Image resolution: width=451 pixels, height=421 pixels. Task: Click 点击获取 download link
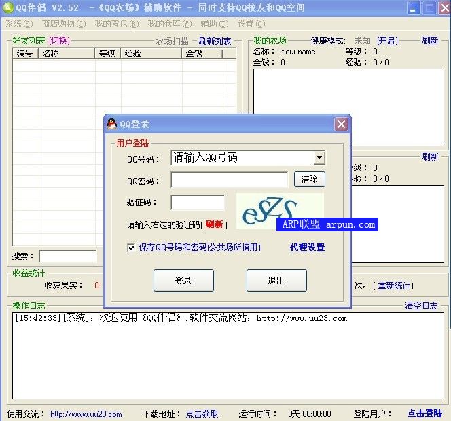[202, 414]
